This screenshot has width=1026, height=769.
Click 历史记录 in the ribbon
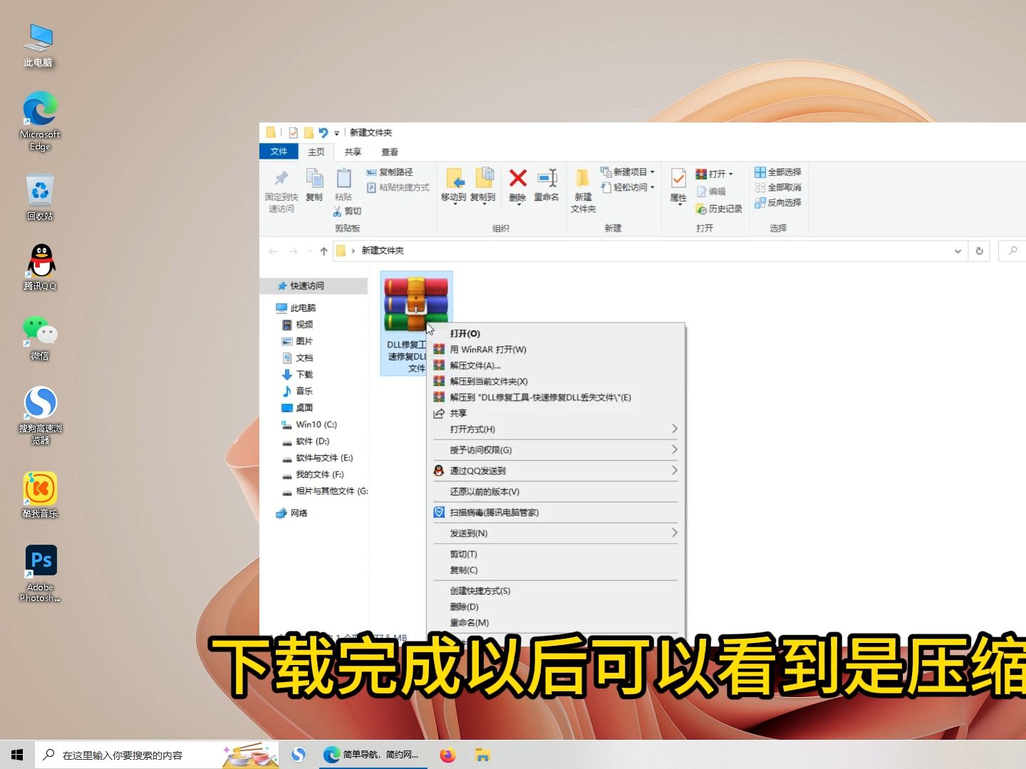(x=720, y=209)
